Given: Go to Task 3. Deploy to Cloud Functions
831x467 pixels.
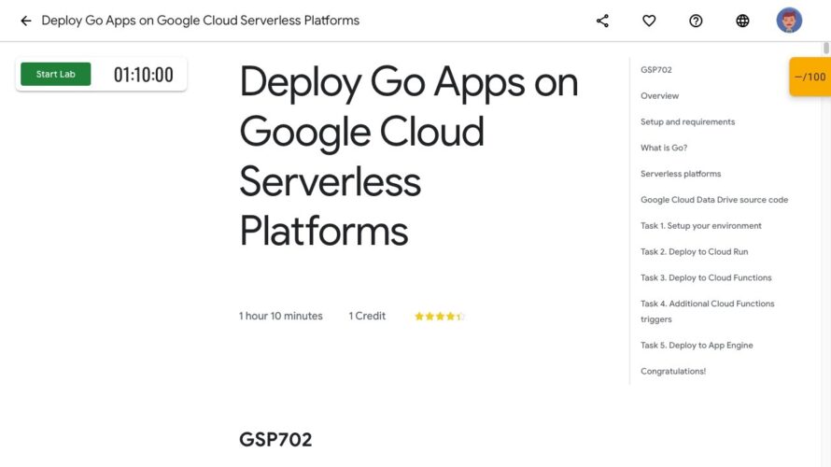Looking at the screenshot, I should point(706,277).
